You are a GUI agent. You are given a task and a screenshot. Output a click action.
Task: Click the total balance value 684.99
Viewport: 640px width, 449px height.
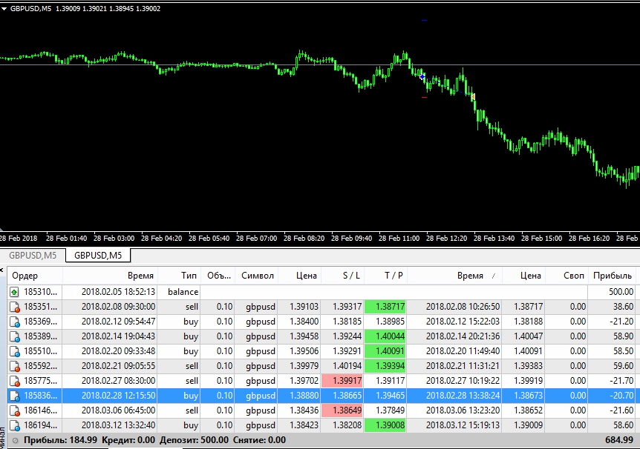618,440
